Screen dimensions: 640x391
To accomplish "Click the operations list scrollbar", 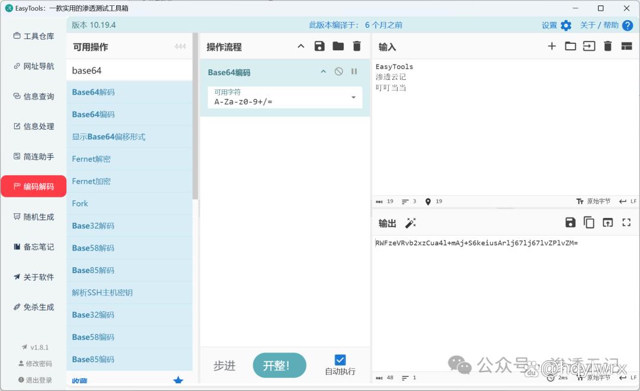I will coord(195,116).
